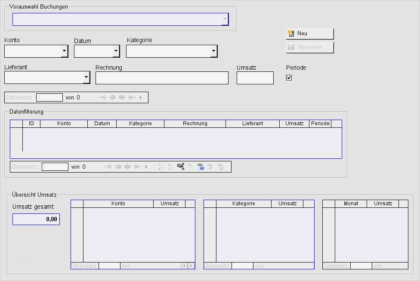The height and width of the screenshot is (281, 420).
Task: Add new record in Datenfilterung navigation bar
Action: pyautogui.click(x=146, y=167)
